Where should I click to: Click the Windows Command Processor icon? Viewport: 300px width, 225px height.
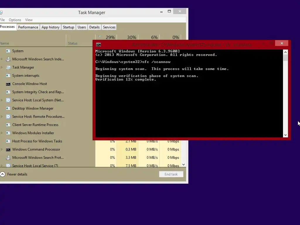click(x=8, y=149)
